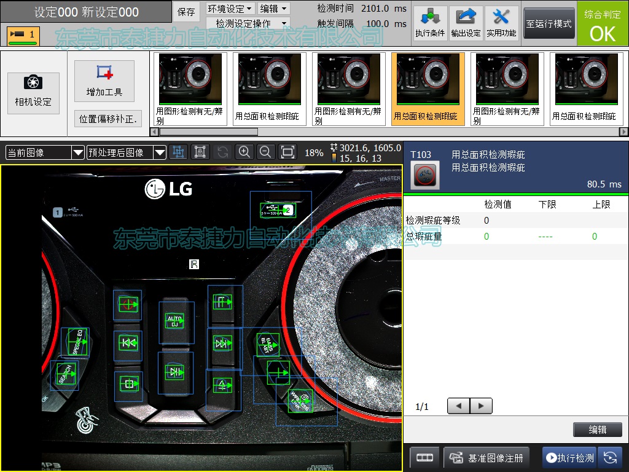Click the 检测时间 2101.0 ms readout

[x=362, y=9]
